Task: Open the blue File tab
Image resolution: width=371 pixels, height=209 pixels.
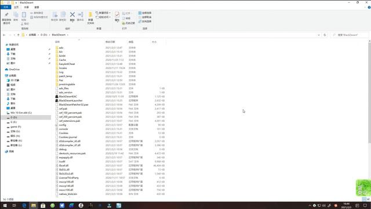Action: [x=6, y=7]
